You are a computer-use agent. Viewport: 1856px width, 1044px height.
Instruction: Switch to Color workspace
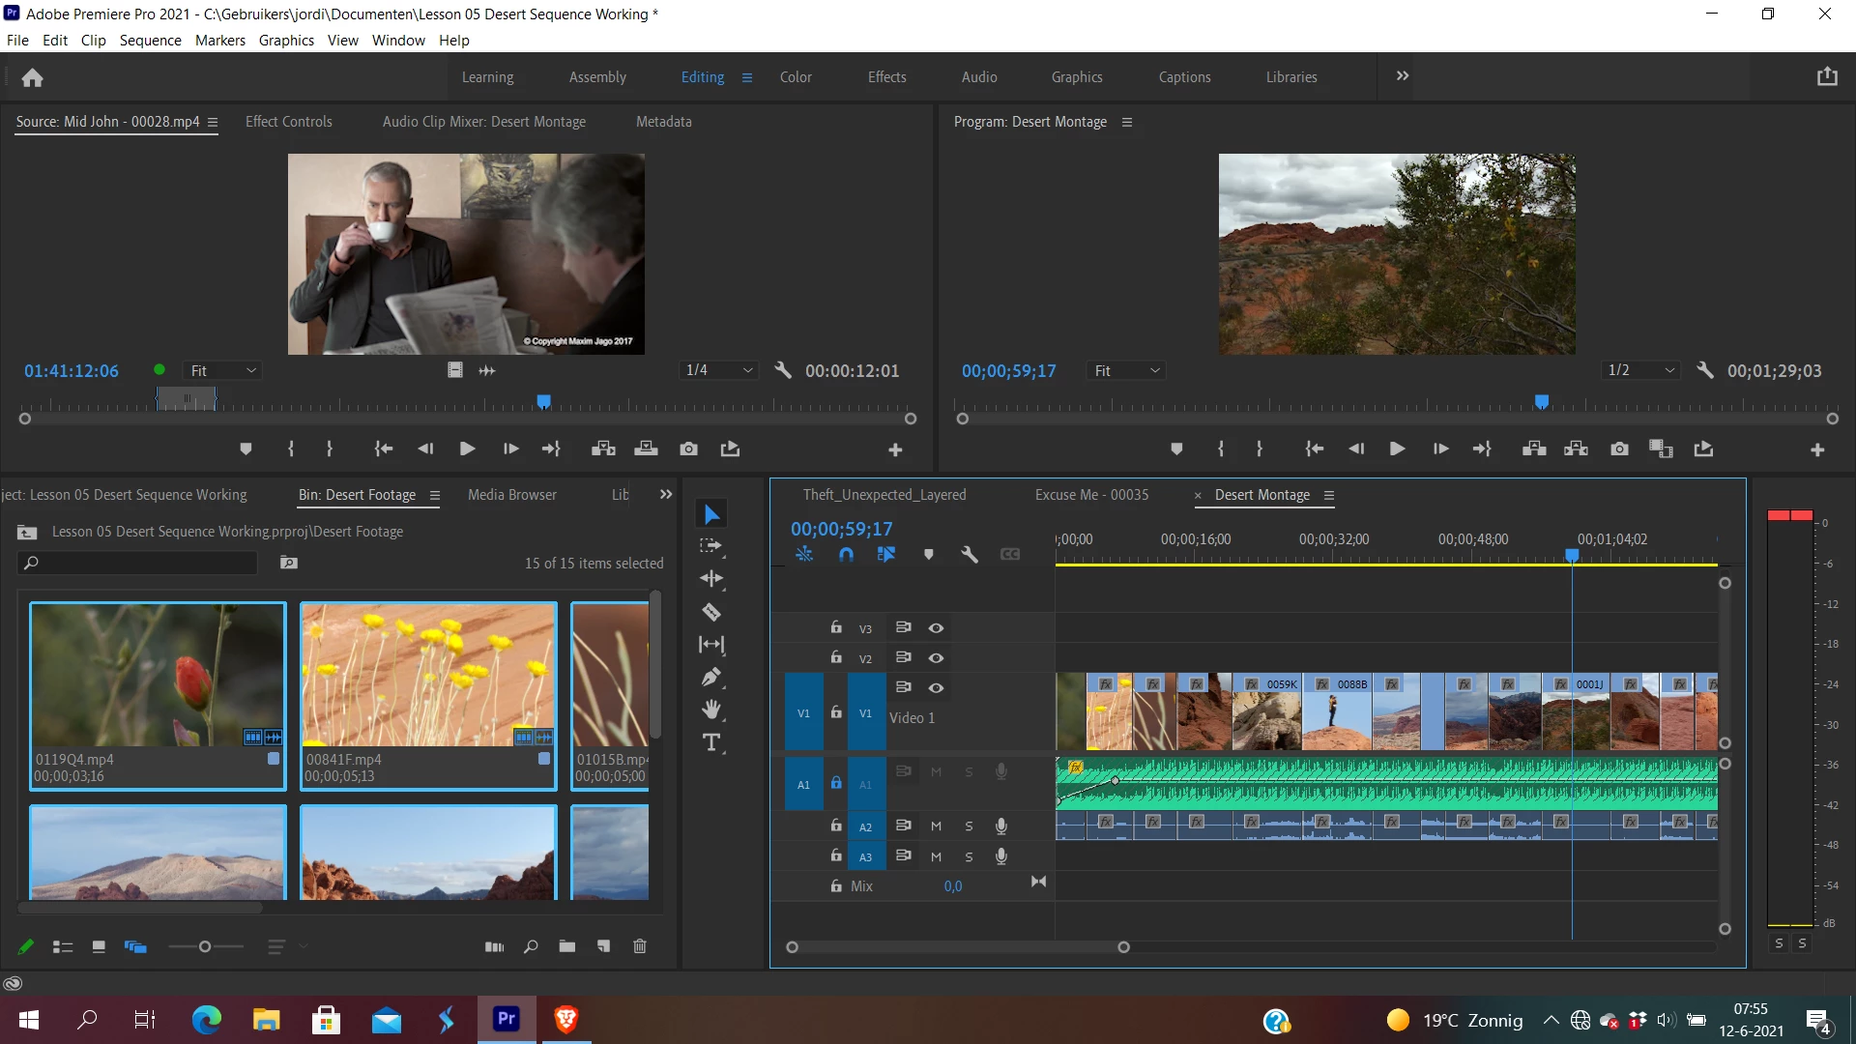click(x=796, y=77)
